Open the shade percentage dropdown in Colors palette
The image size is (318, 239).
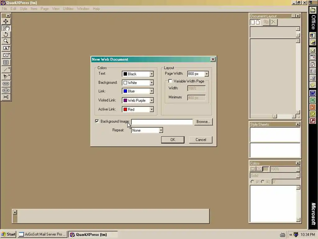[x=298, y=169]
